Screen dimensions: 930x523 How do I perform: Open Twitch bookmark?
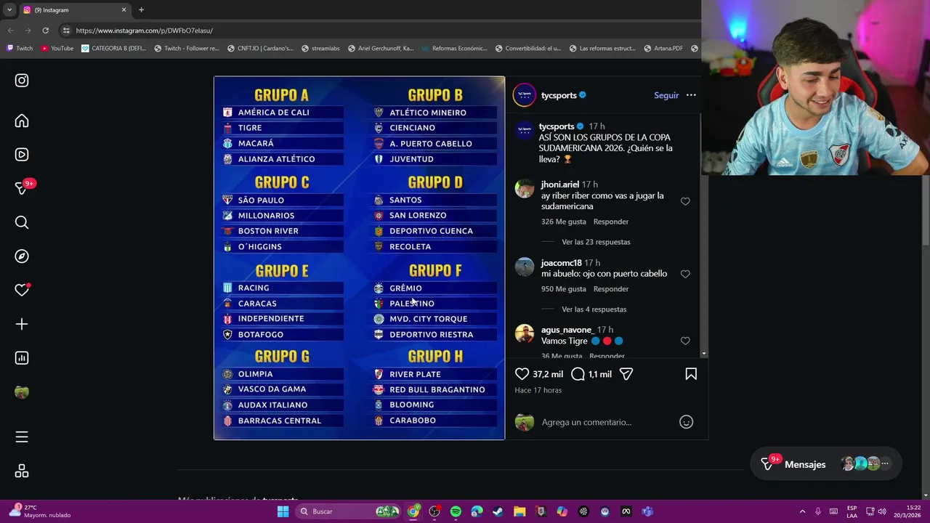click(x=20, y=49)
